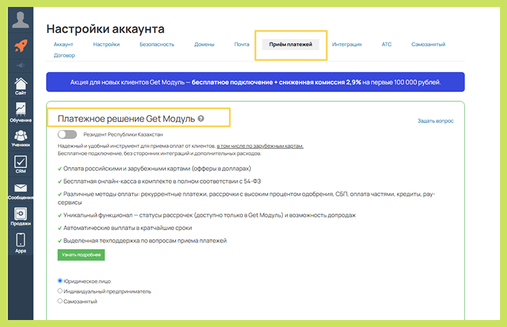Image resolution: width=507 pixels, height=327 pixels.
Task: Click the help question mark next to Get Модуль
Action: tap(201, 119)
